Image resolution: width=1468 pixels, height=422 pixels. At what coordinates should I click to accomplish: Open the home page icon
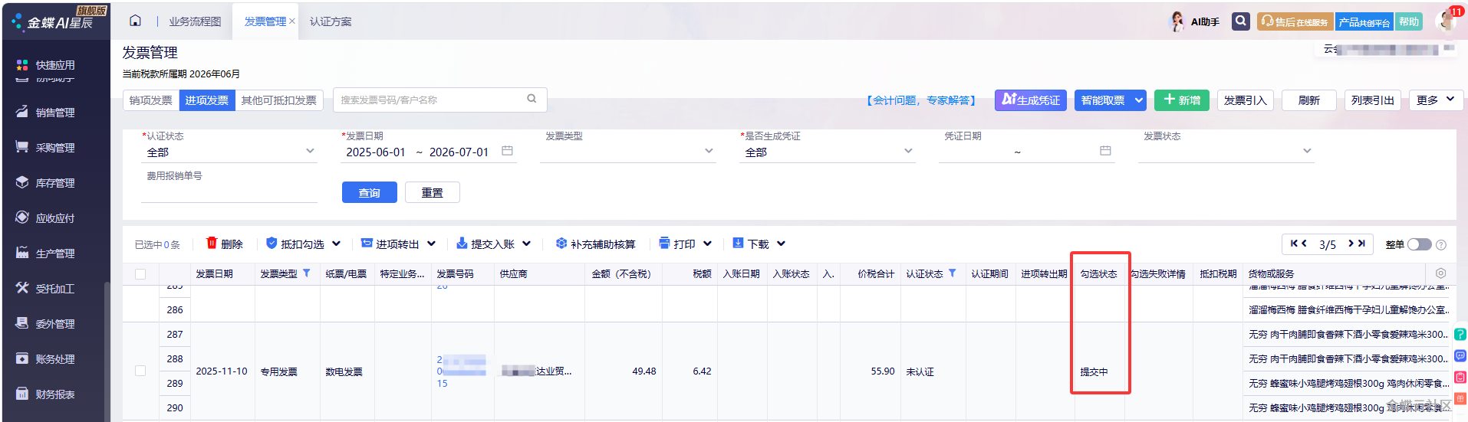pos(135,21)
